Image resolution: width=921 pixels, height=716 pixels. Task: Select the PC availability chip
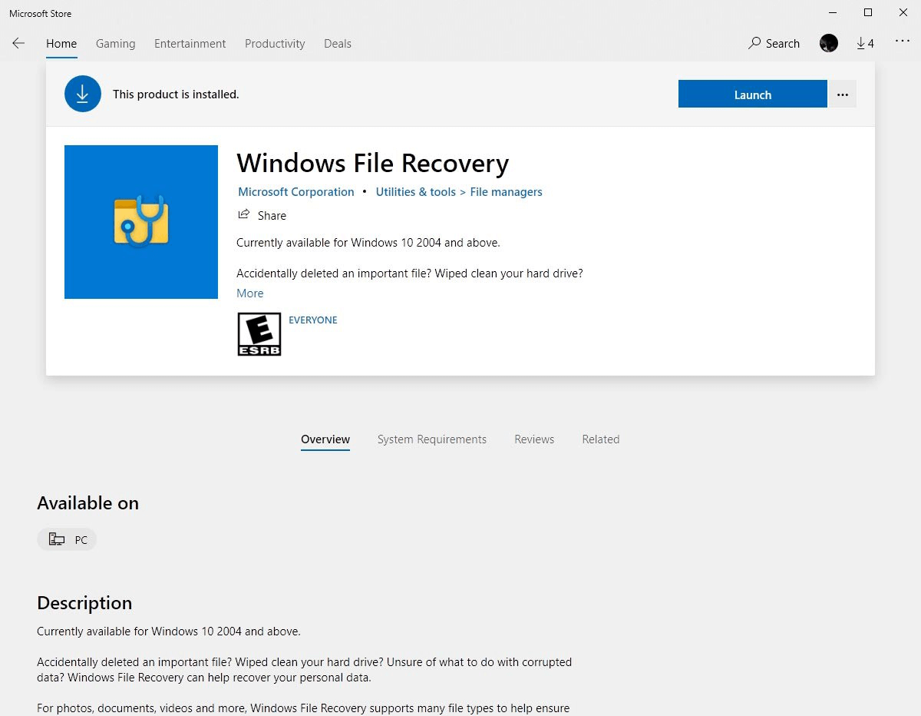point(67,539)
